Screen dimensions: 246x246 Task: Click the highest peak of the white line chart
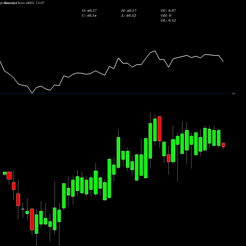click(x=155, y=51)
